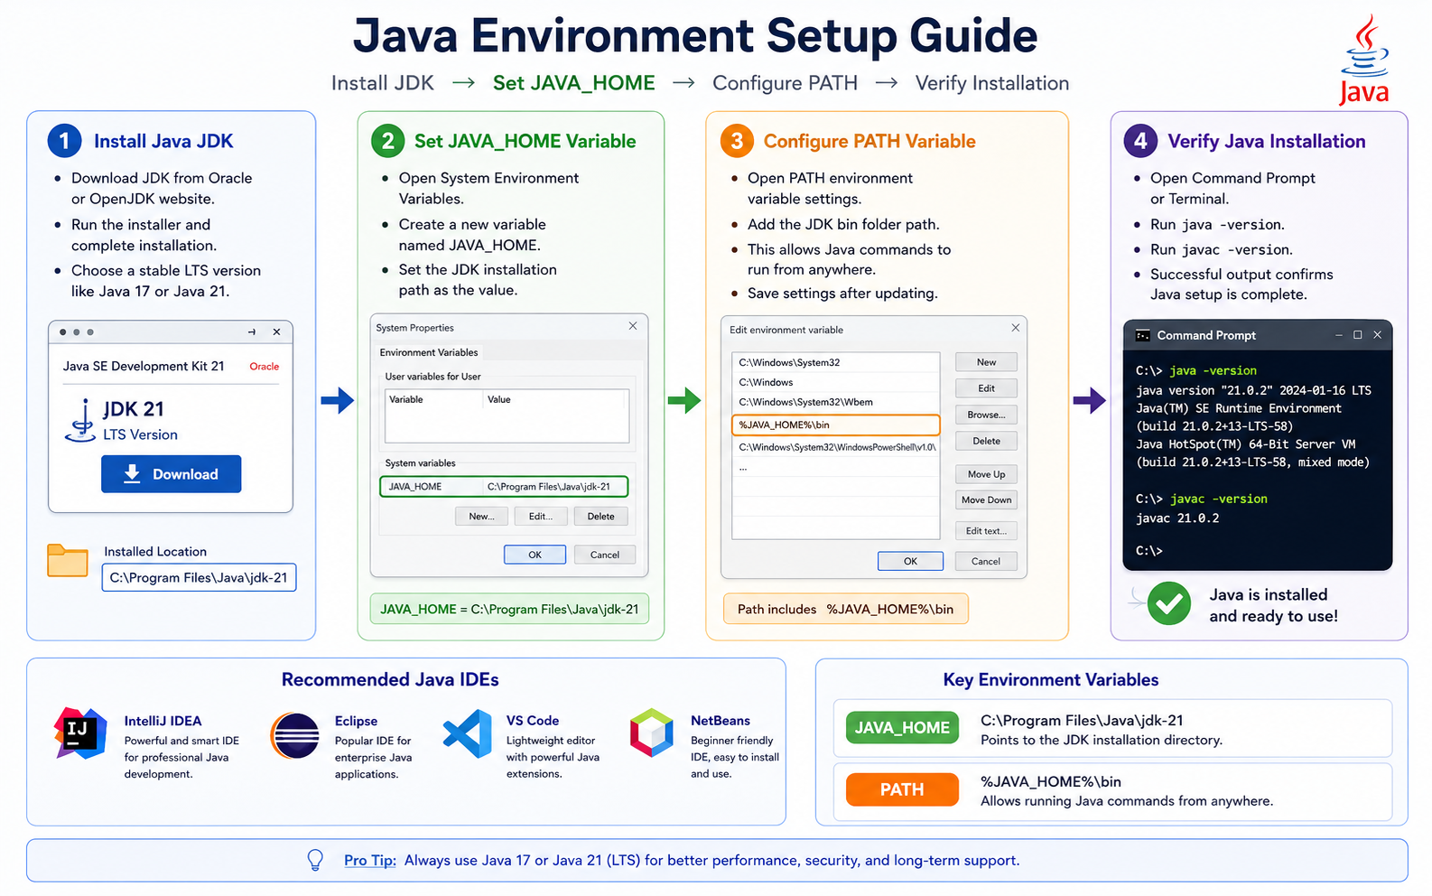1432x896 pixels.
Task: Click Cancel in Edit environment variable dialog
Action: click(x=986, y=561)
